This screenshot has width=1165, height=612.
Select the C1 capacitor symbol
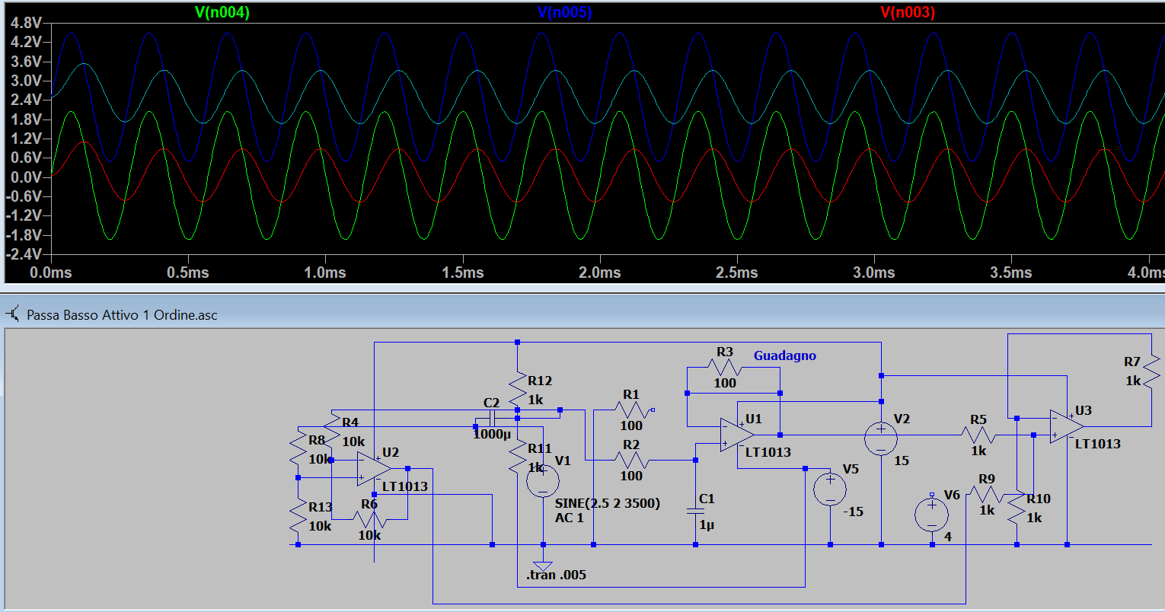[x=696, y=511]
